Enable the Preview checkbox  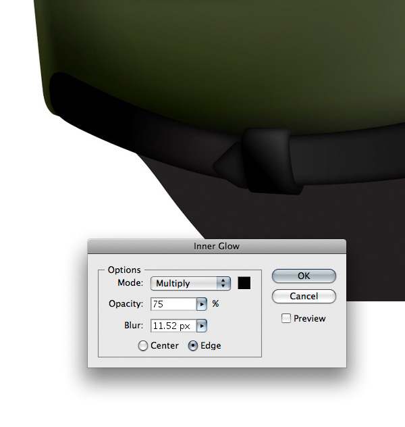[x=286, y=318]
